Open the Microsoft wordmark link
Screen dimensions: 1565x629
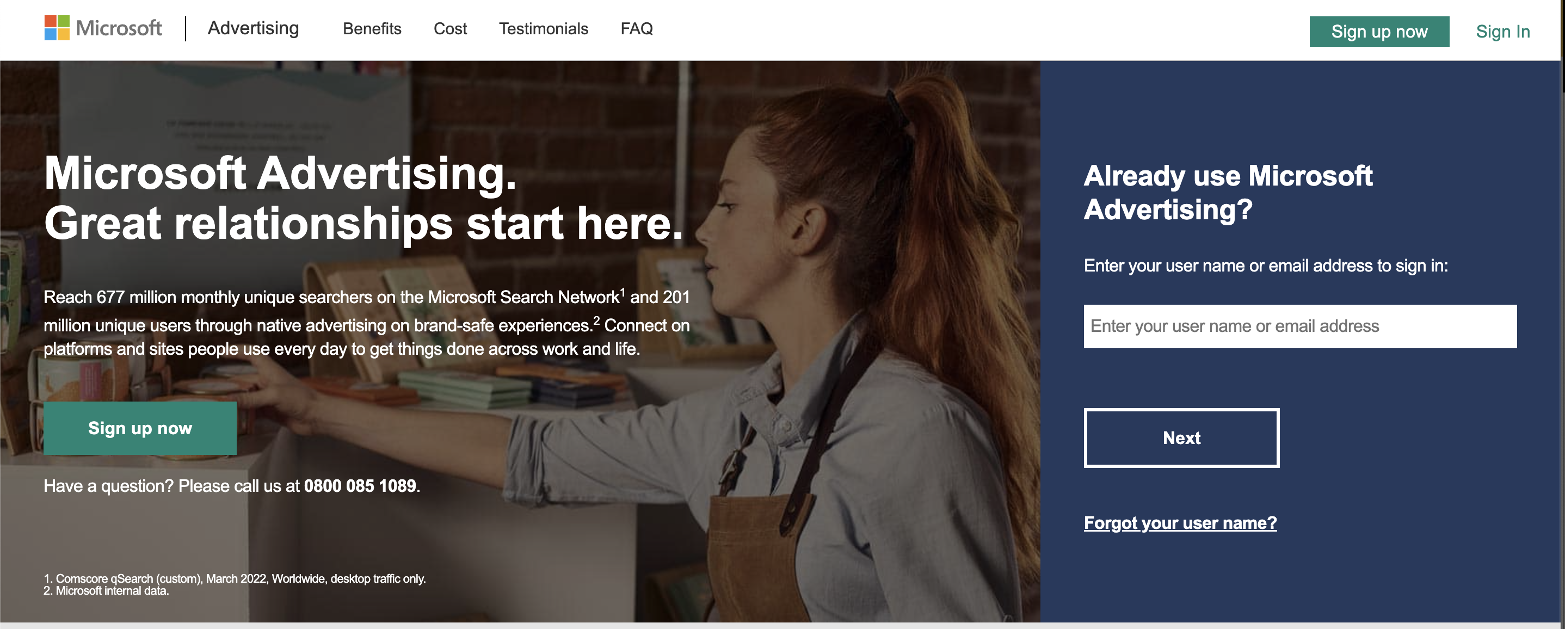119,28
